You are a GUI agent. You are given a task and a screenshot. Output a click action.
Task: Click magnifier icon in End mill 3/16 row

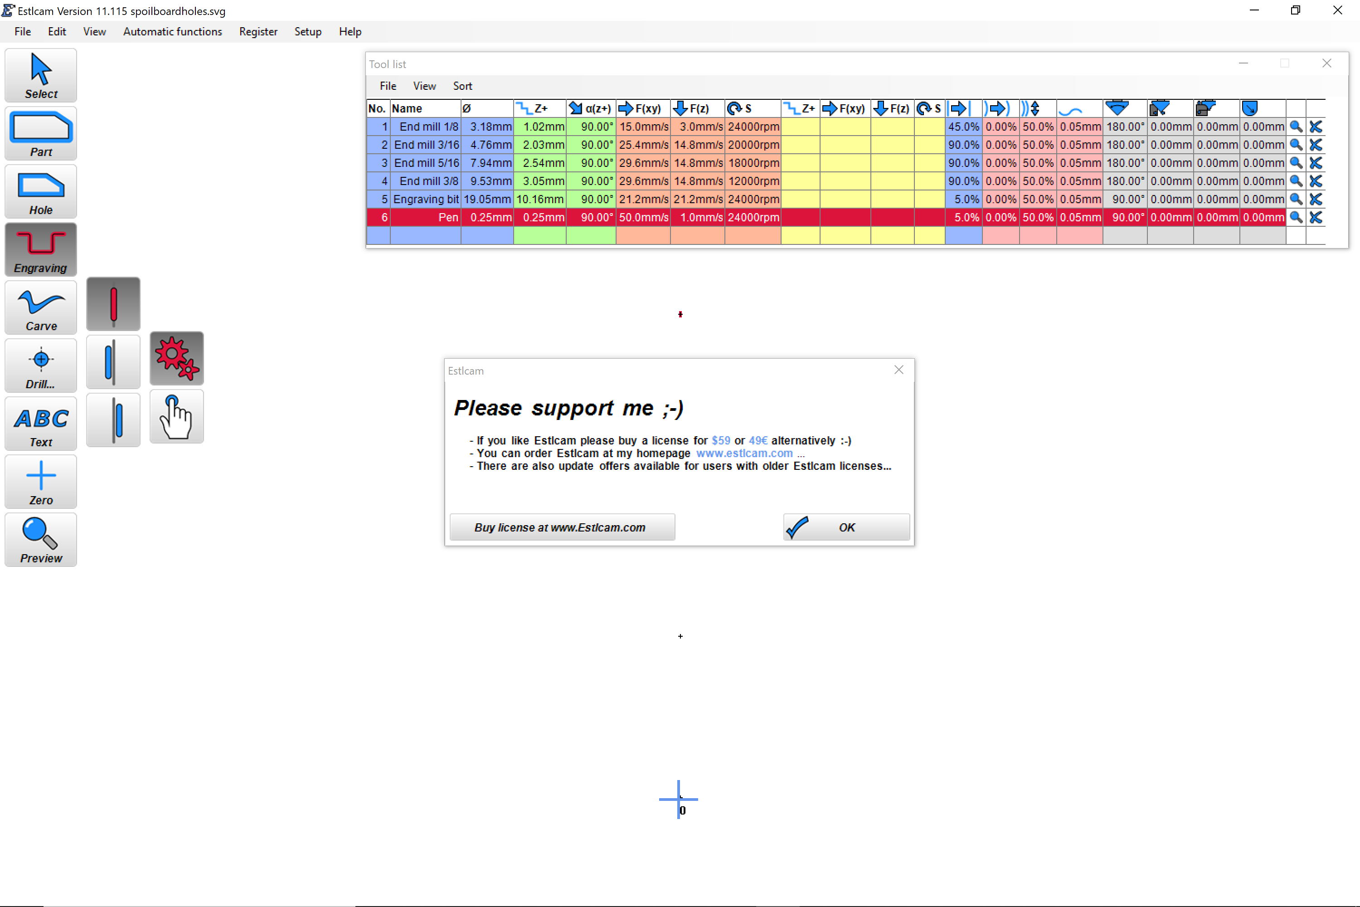(1296, 145)
